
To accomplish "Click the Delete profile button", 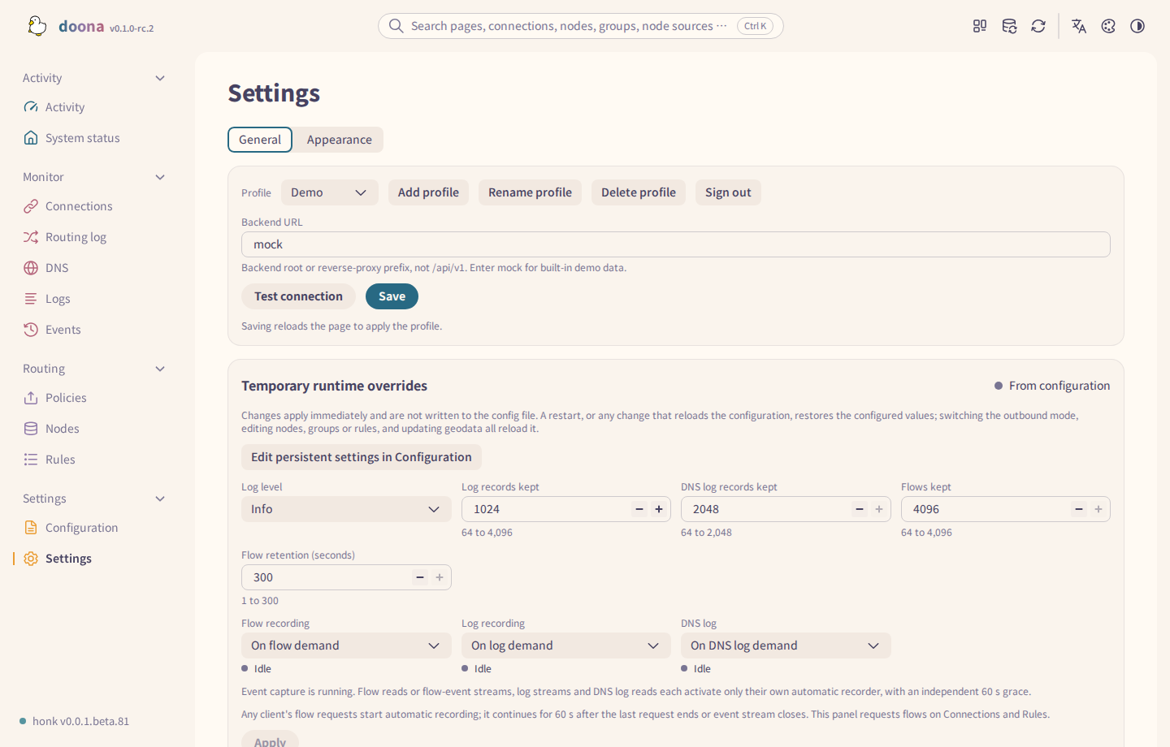I will point(639,192).
